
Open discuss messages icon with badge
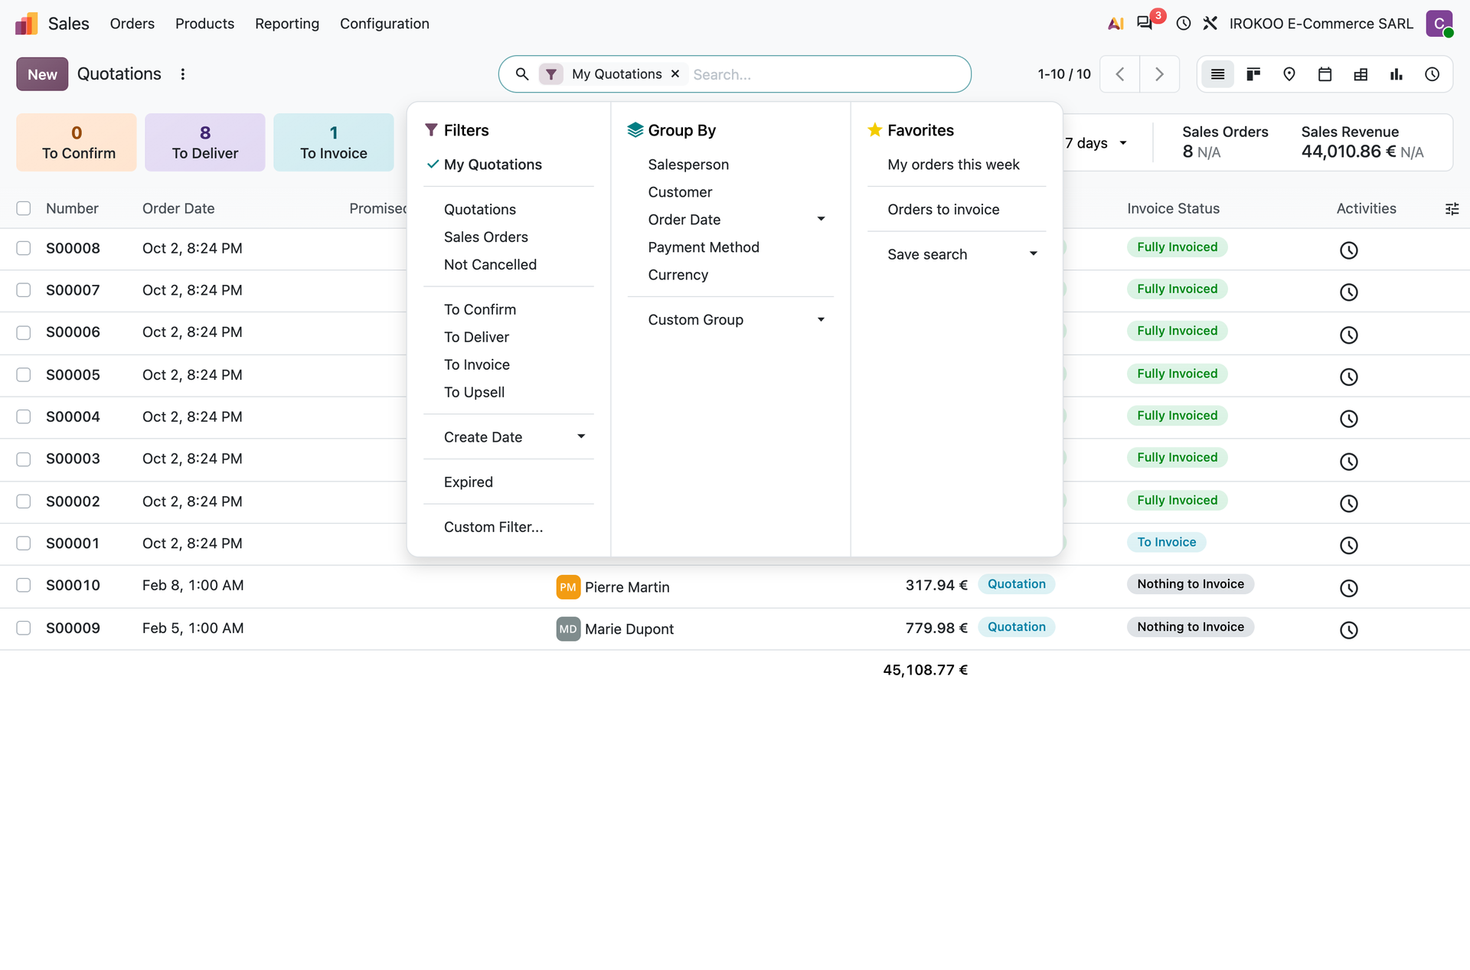pos(1145,23)
